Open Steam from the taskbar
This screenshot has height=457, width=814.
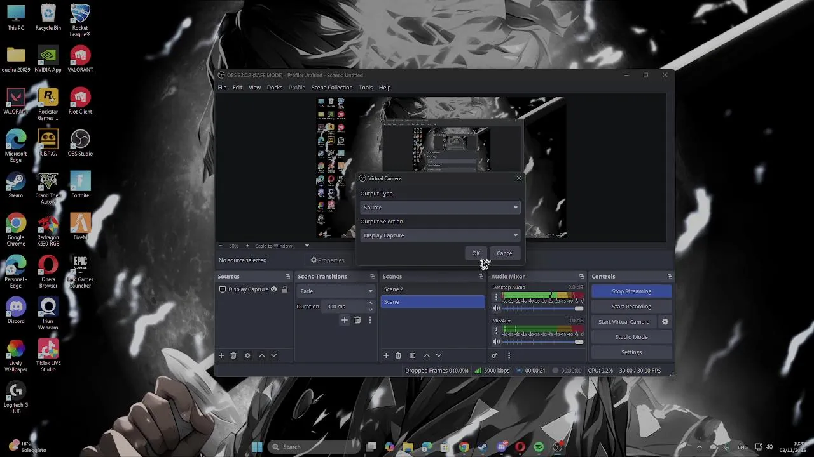483,447
